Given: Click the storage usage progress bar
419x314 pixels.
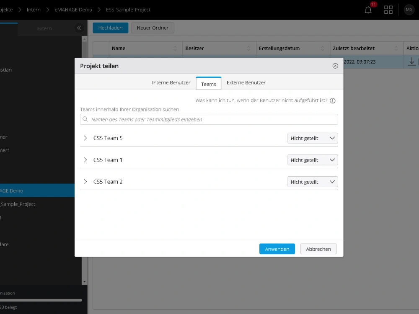Looking at the screenshot, I should click(41, 300).
